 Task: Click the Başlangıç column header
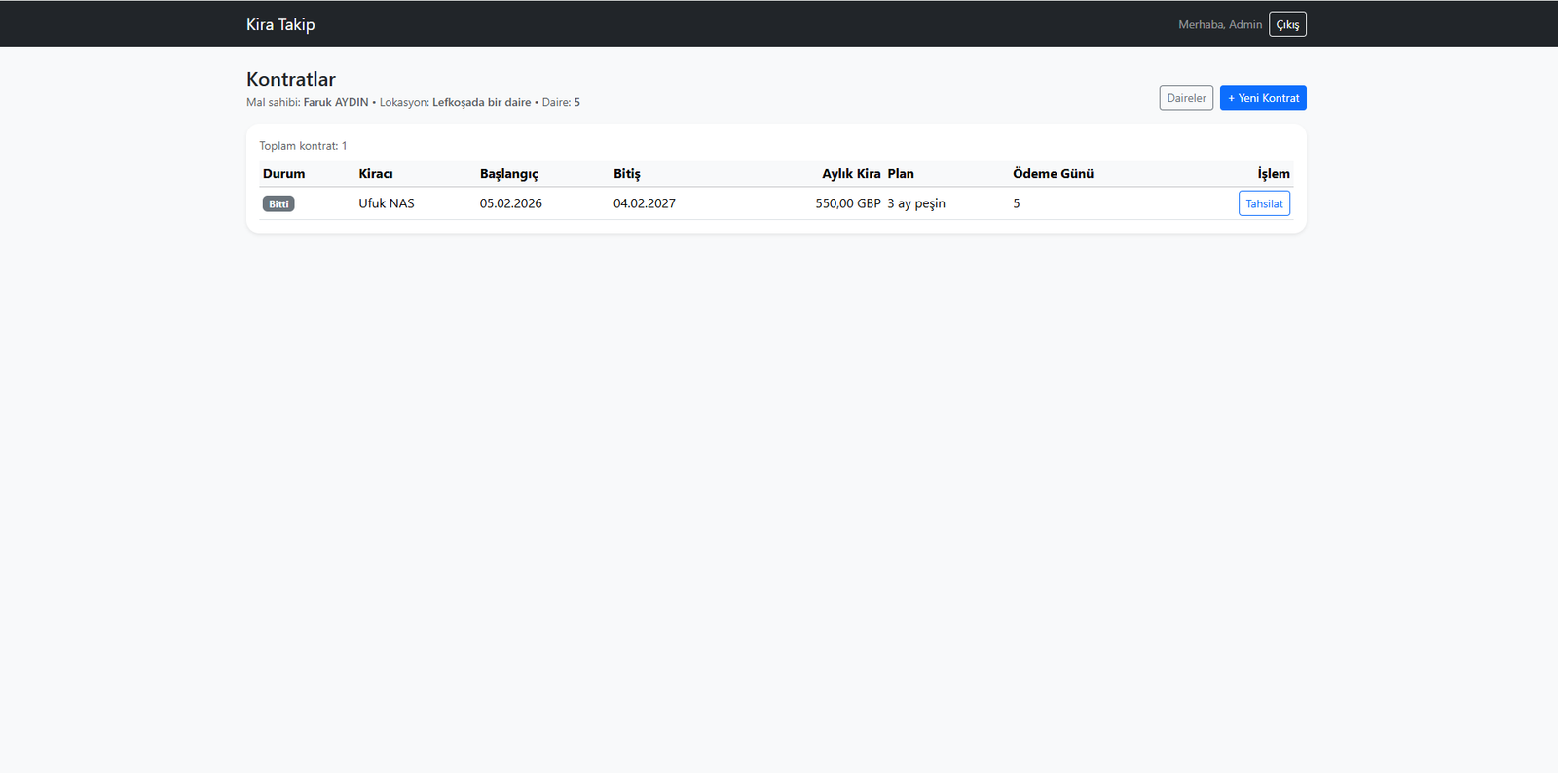[508, 174]
